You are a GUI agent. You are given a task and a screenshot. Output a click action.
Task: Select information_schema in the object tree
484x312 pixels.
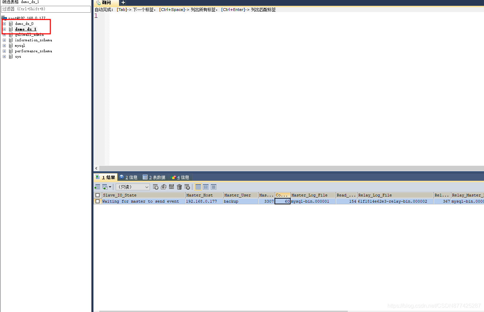[34, 40]
